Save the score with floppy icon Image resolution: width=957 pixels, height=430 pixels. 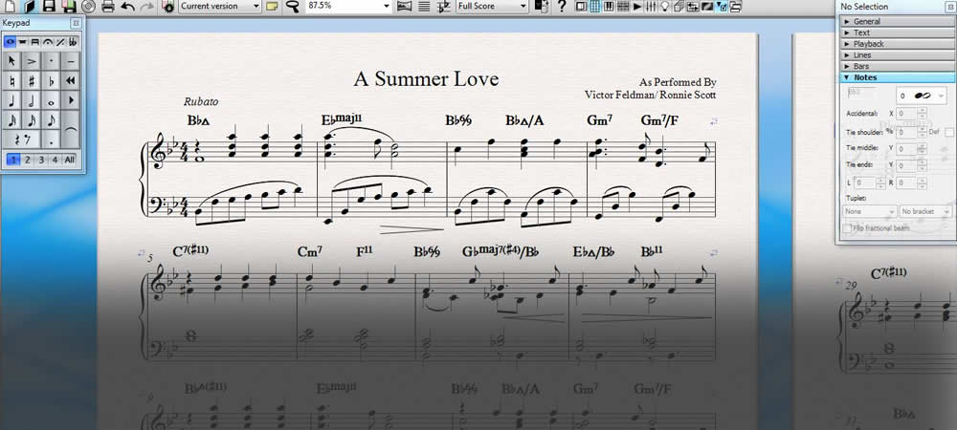point(49,6)
